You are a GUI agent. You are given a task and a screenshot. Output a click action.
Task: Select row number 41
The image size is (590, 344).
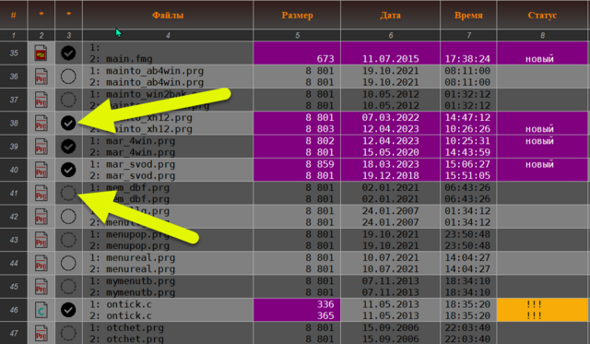pyautogui.click(x=14, y=193)
